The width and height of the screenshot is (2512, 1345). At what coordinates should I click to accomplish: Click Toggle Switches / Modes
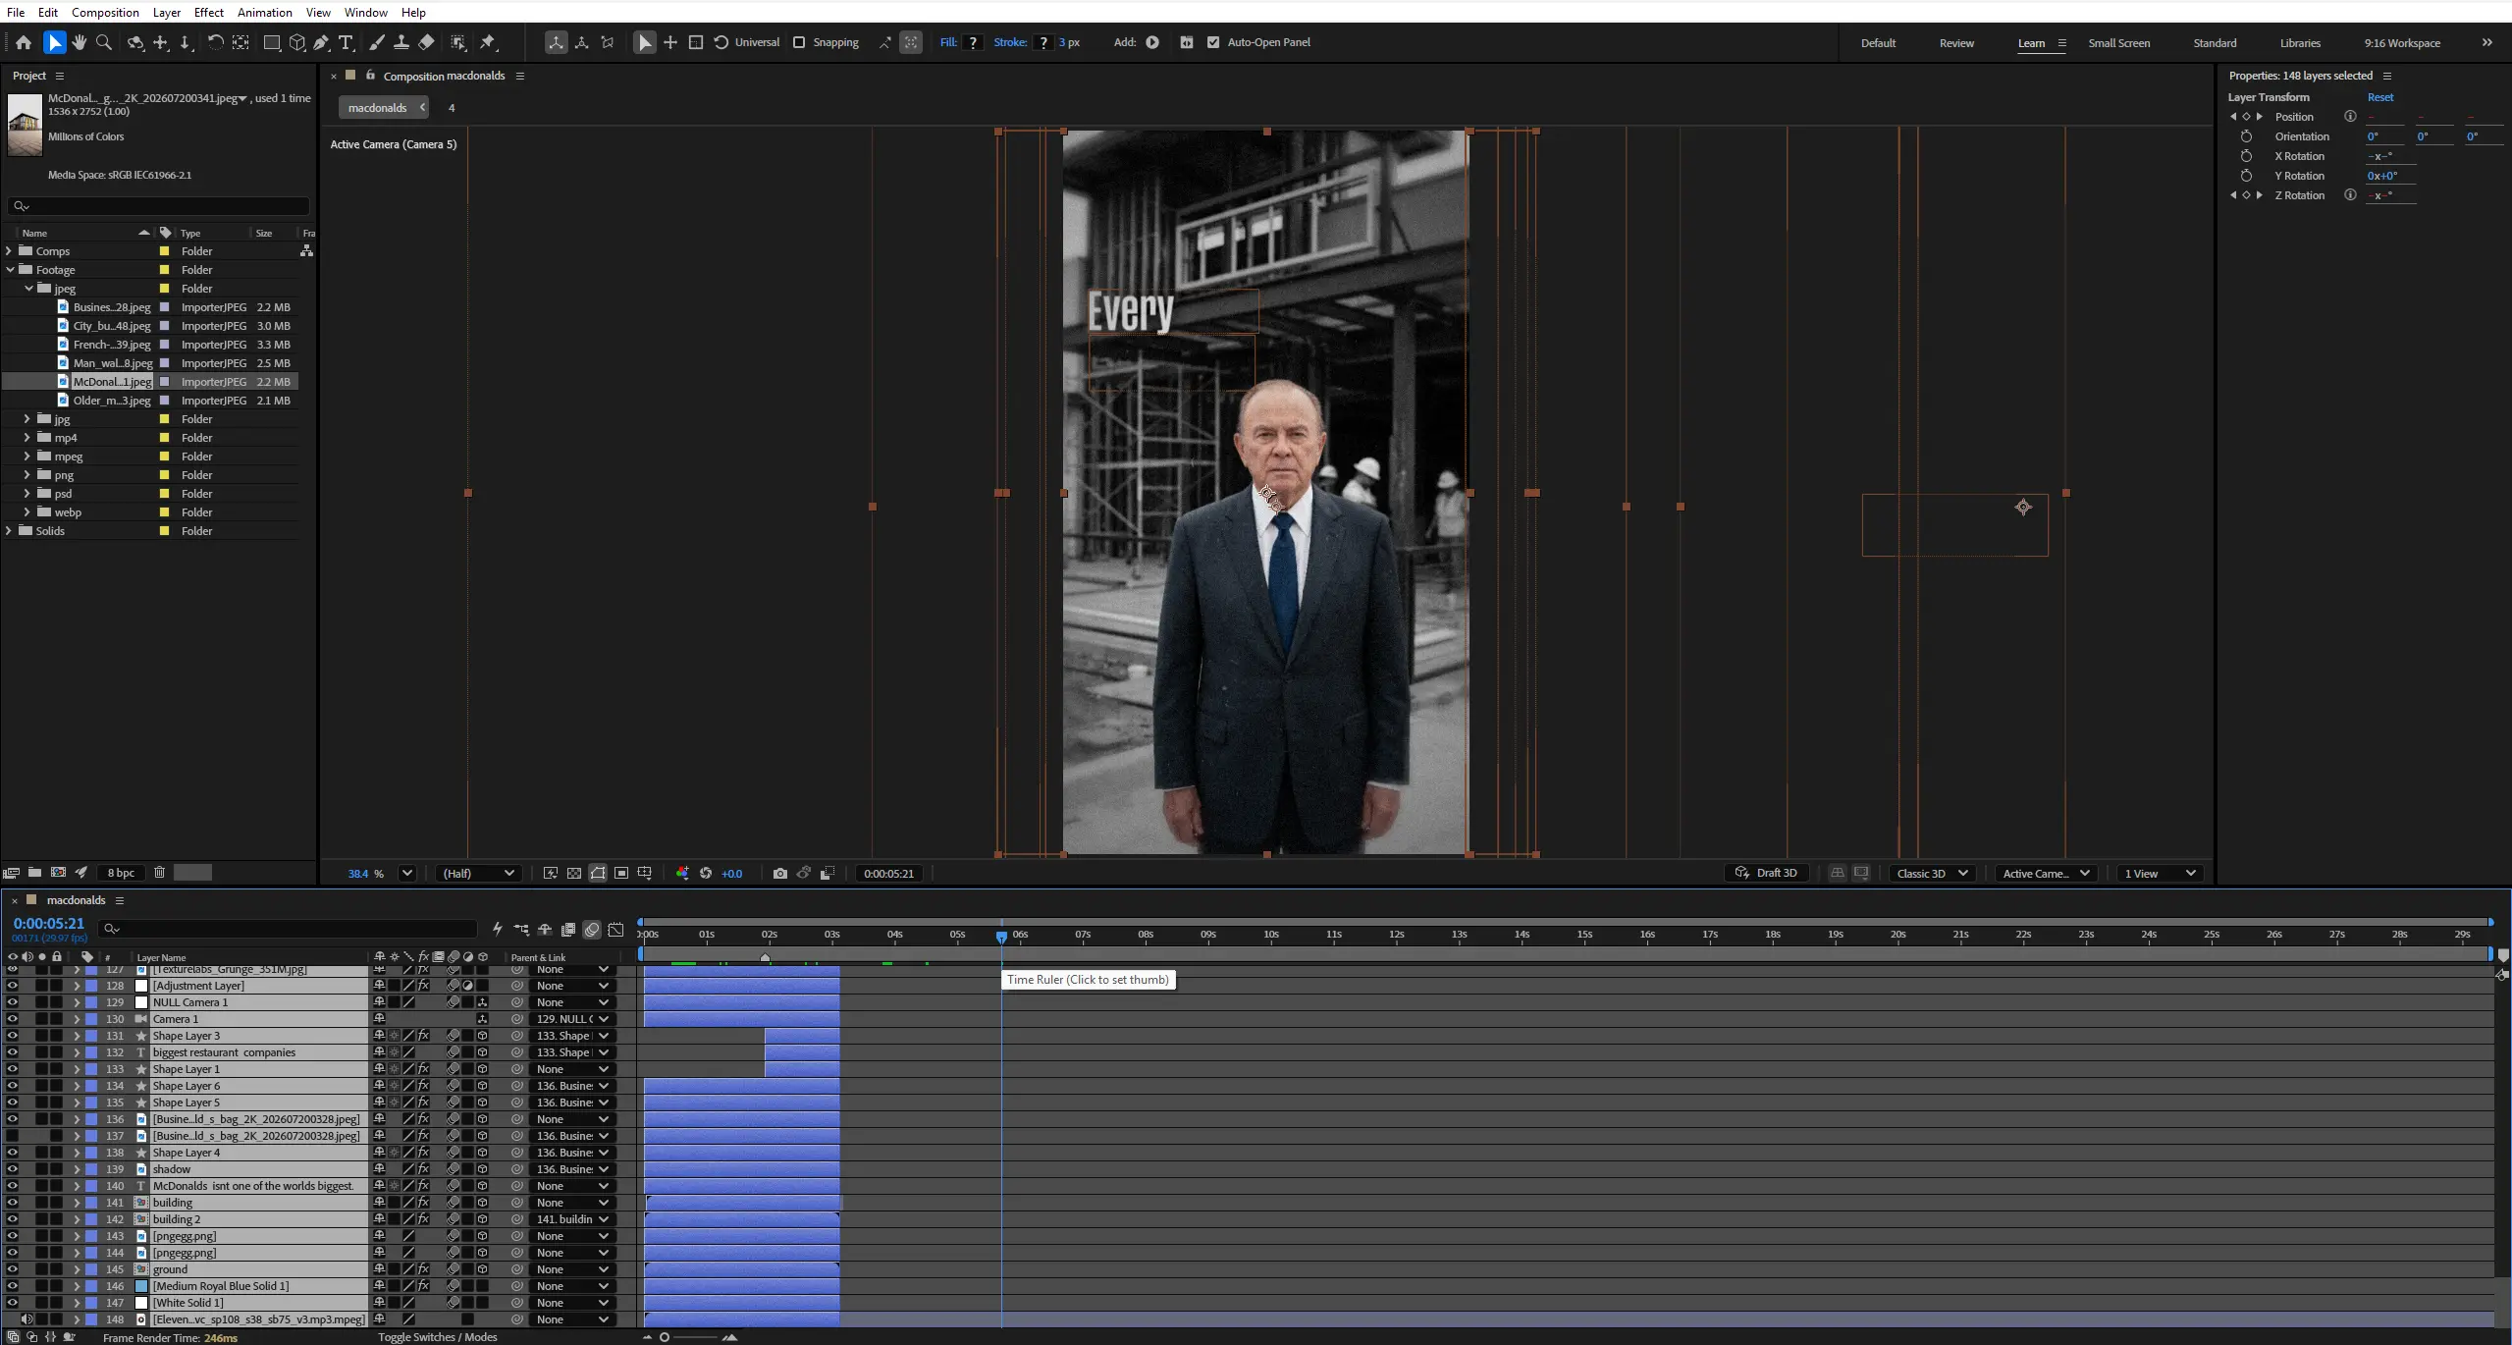(x=438, y=1337)
